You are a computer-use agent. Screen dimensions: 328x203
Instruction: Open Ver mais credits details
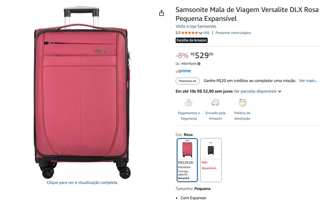point(308,81)
